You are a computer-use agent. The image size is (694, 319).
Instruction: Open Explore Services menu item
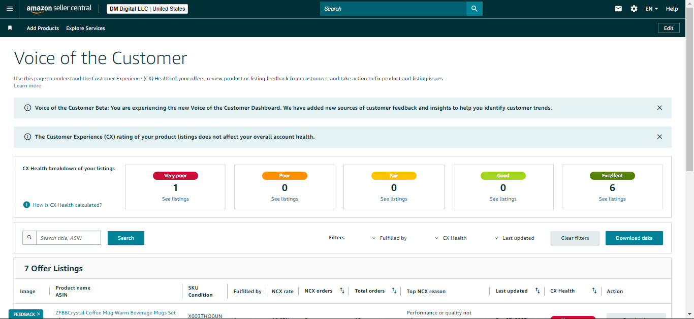[85, 28]
